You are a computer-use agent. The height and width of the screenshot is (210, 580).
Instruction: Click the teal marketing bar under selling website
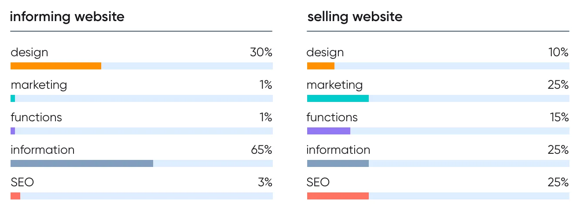pos(338,98)
